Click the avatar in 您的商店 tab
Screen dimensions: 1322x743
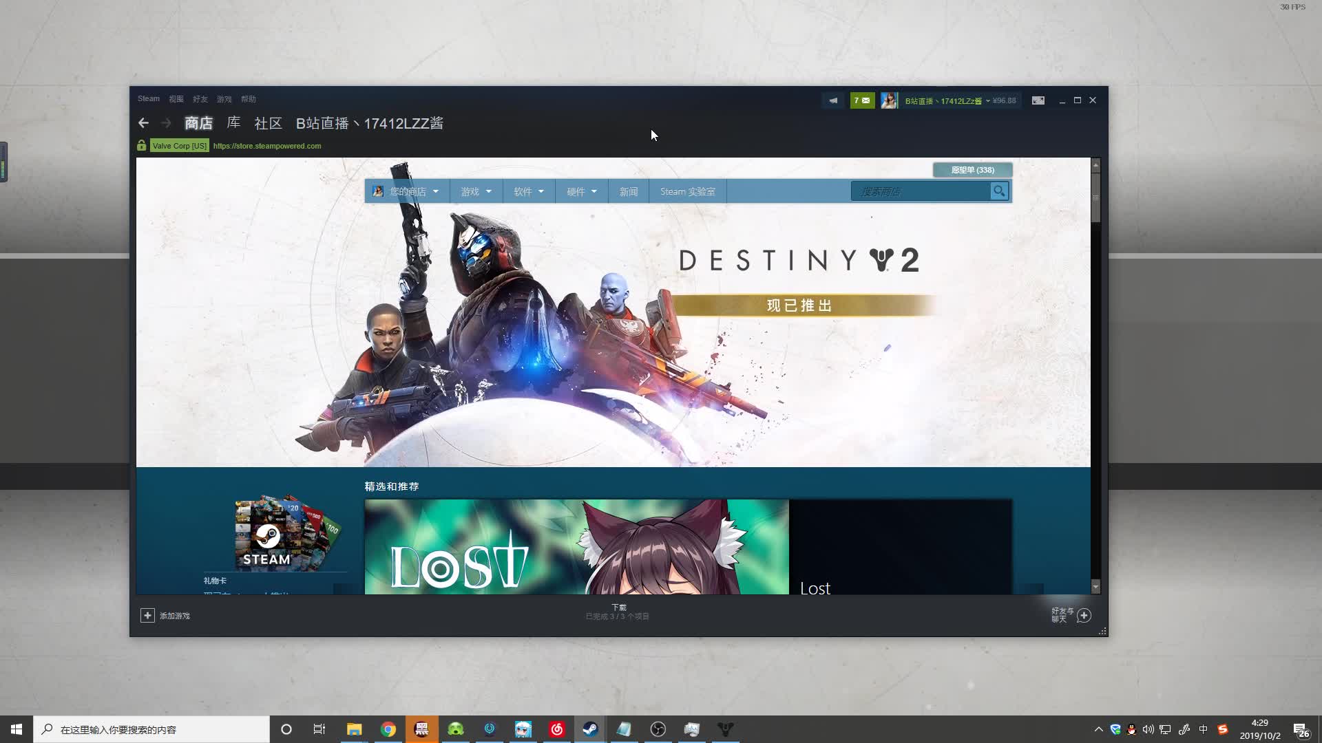pyautogui.click(x=378, y=191)
